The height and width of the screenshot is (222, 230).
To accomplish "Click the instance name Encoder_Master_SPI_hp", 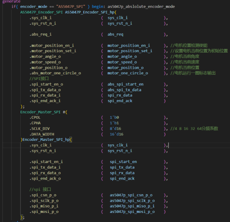I will 46,140.
